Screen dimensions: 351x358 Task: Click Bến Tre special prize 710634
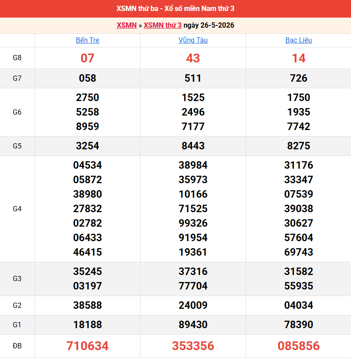click(87, 346)
